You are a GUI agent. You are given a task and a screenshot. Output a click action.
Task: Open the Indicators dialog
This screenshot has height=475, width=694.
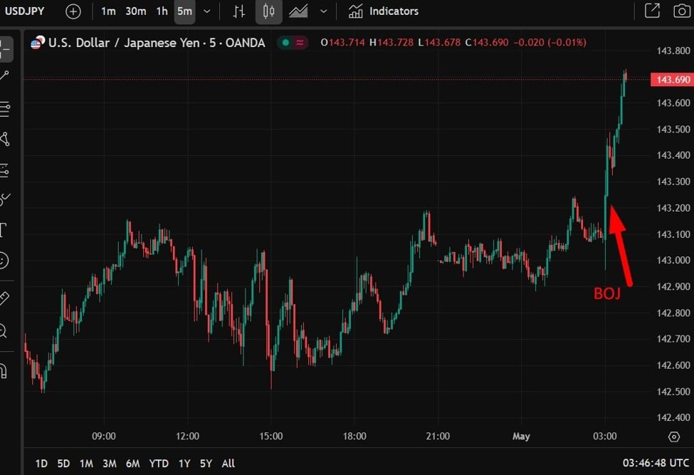tap(384, 11)
